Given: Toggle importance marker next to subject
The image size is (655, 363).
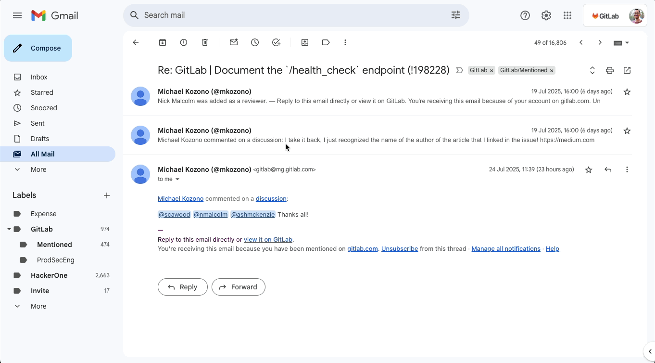Looking at the screenshot, I should pos(459,70).
